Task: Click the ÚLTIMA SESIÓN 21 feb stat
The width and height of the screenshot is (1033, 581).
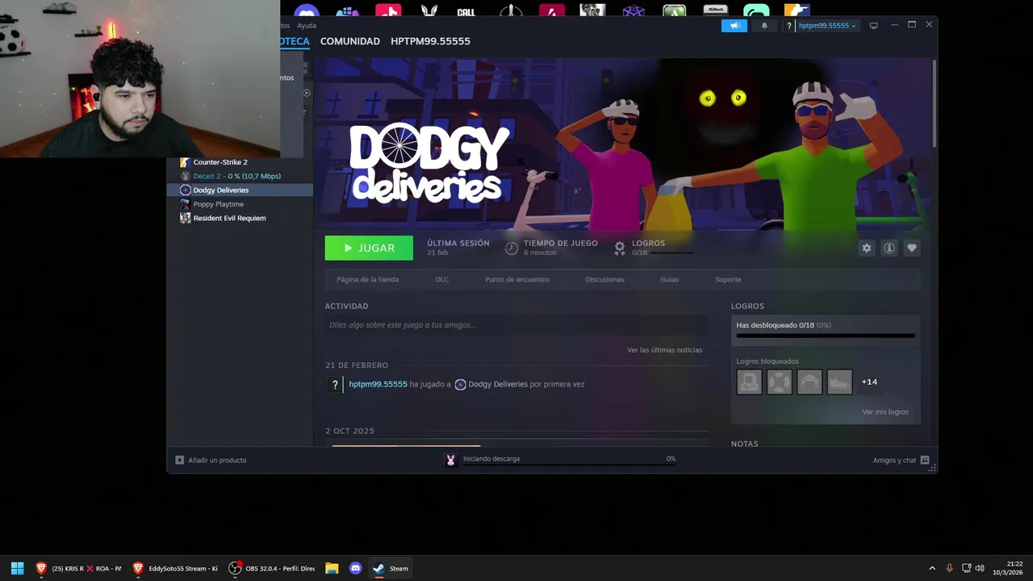Action: point(458,248)
